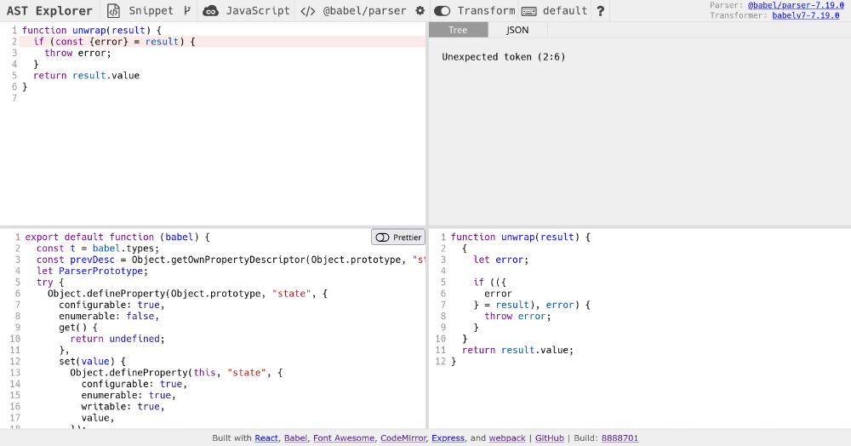
Task: Click output line 'let error;'
Action: point(500,260)
